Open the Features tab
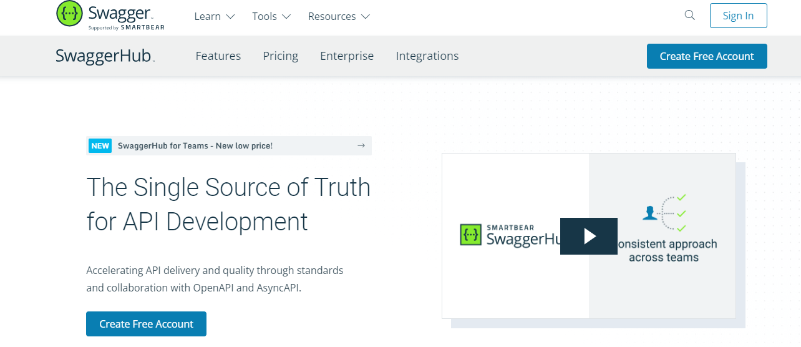The width and height of the screenshot is (801, 347). [x=218, y=56]
